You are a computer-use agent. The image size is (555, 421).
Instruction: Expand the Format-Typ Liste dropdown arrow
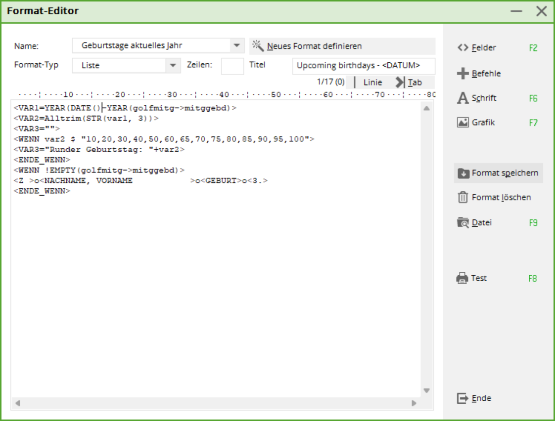173,65
